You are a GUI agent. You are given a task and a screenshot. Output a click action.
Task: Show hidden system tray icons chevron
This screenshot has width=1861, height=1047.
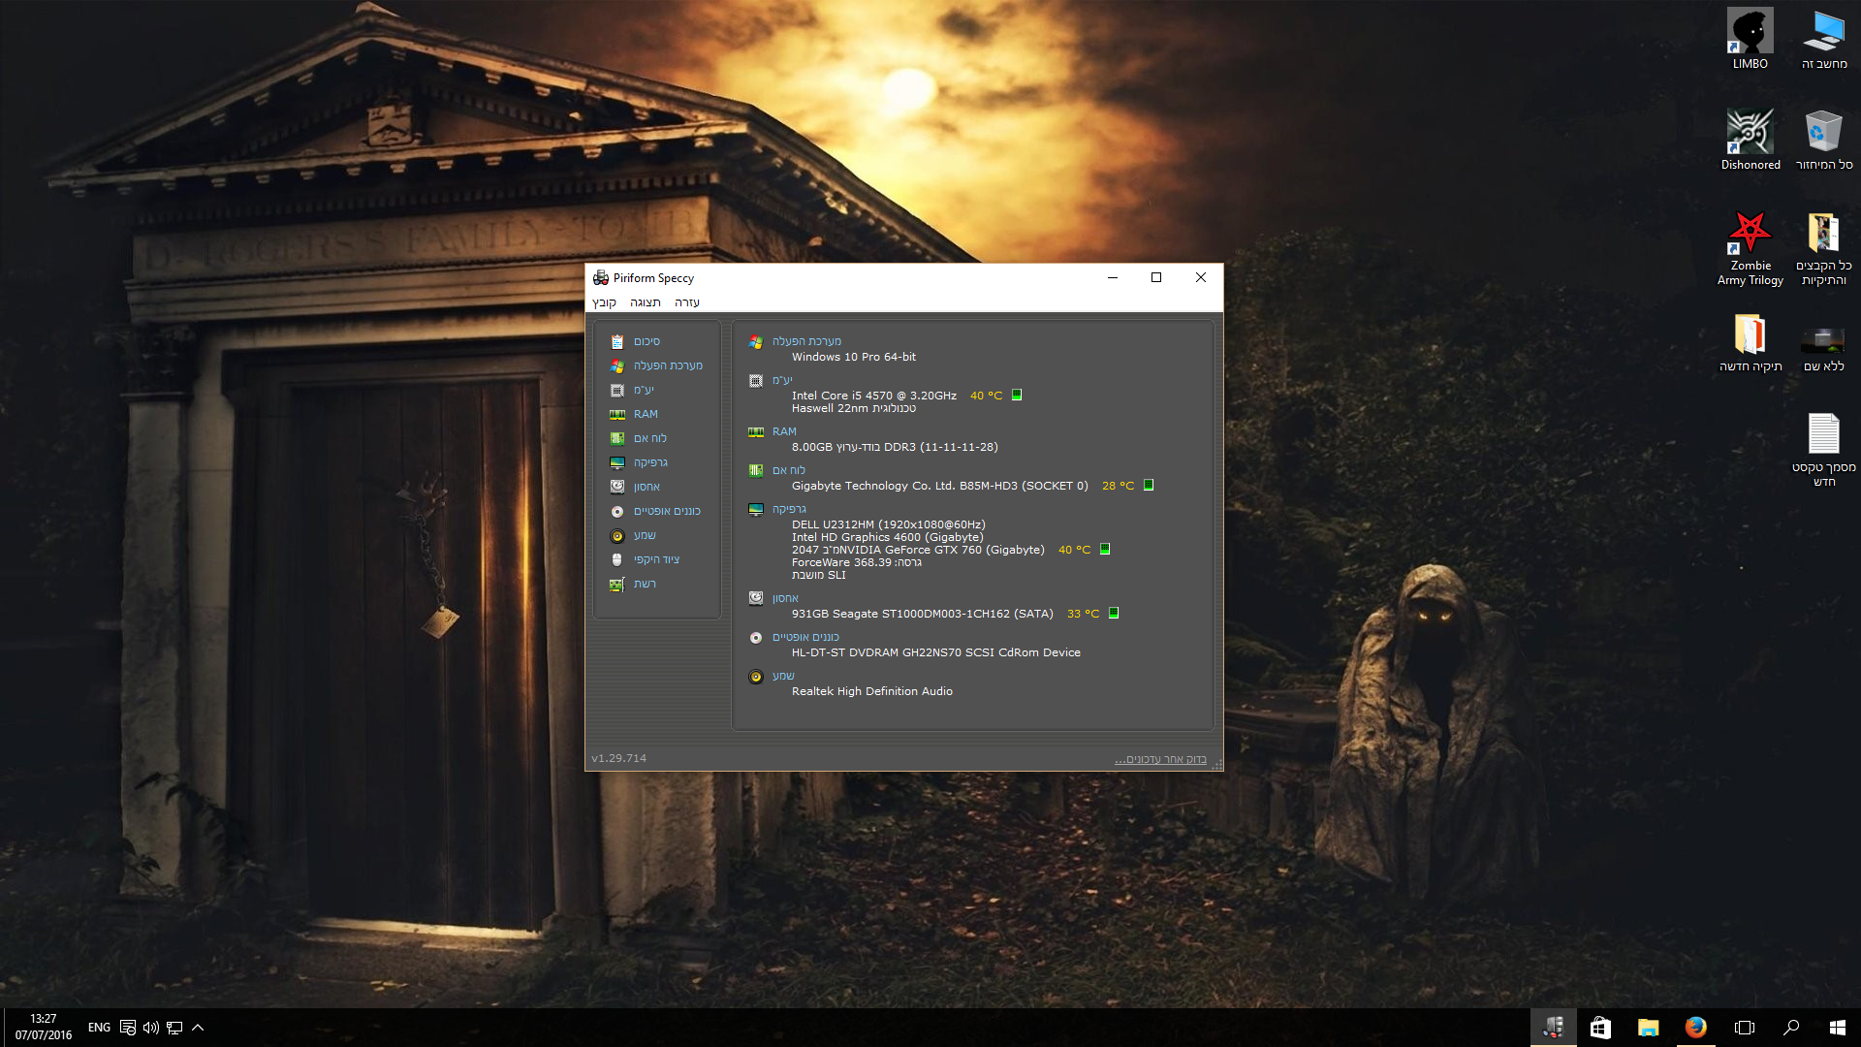tap(198, 1028)
